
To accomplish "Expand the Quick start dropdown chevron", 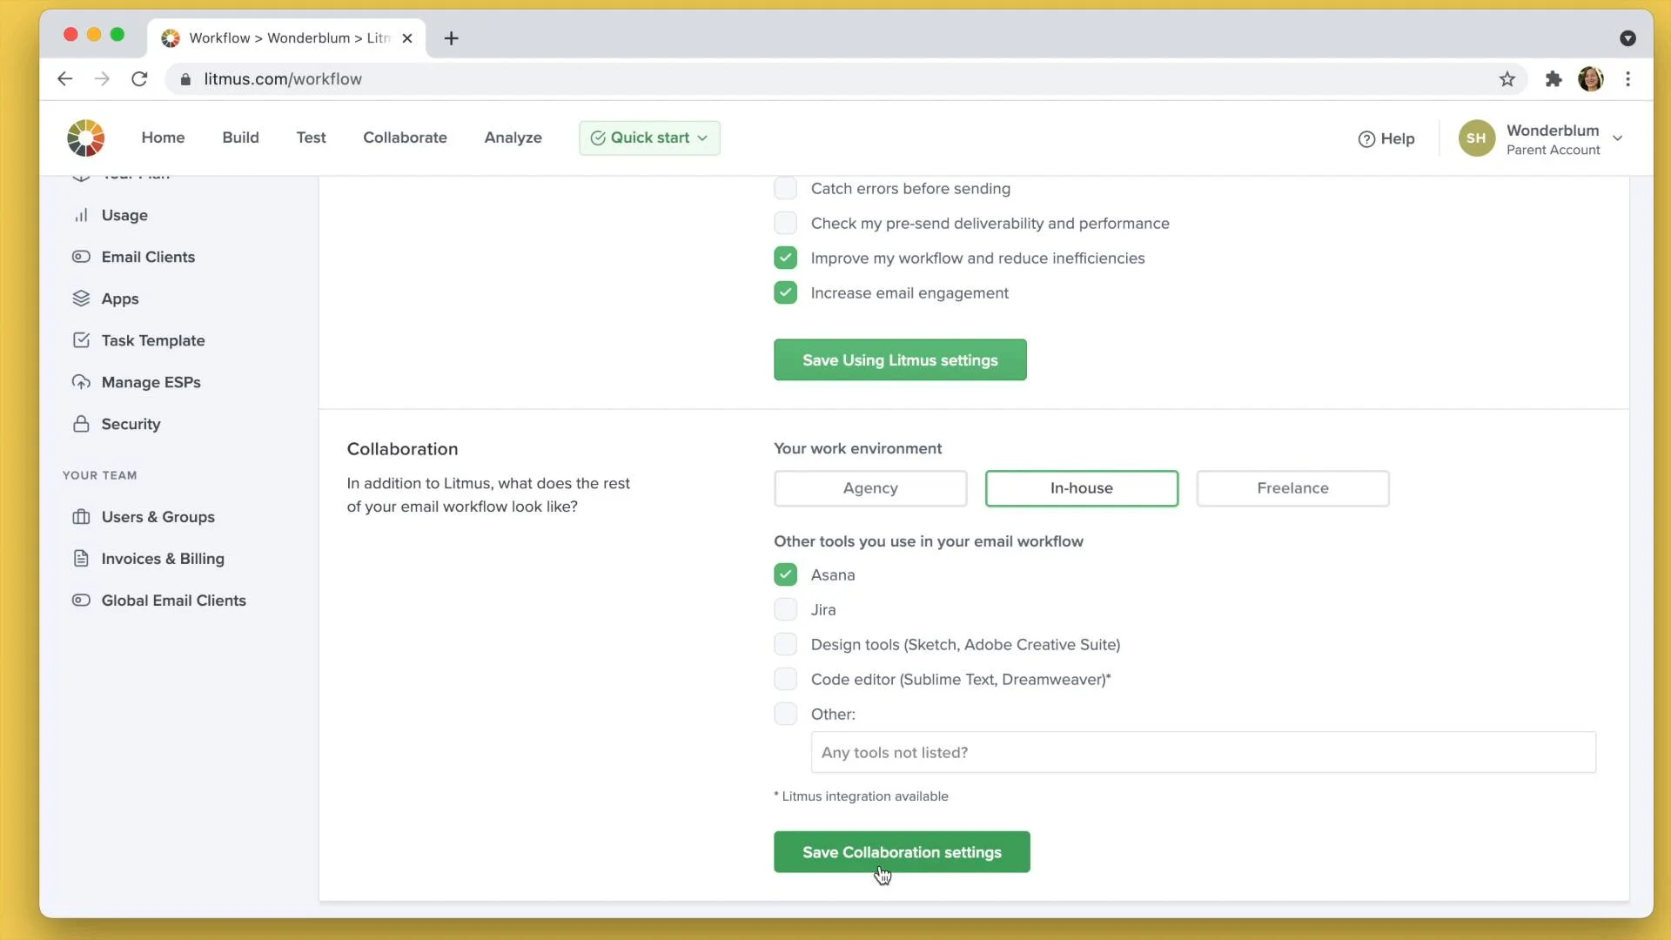I will click(702, 138).
